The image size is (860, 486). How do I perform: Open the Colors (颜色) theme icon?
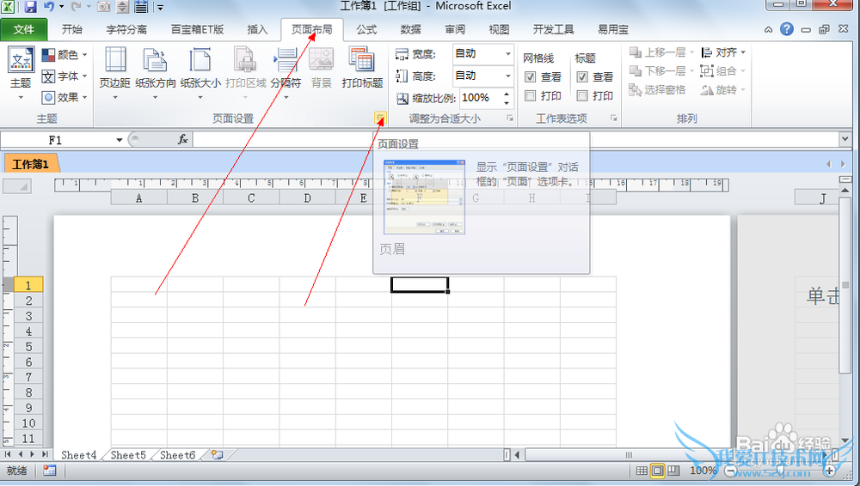click(48, 55)
